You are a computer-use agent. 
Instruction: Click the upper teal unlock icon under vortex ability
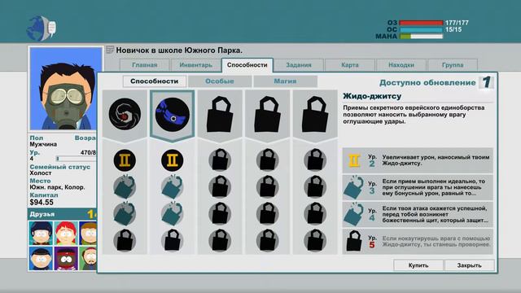coord(125,187)
